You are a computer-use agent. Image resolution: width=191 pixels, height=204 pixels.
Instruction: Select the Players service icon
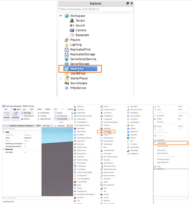pyautogui.click(x=66, y=40)
